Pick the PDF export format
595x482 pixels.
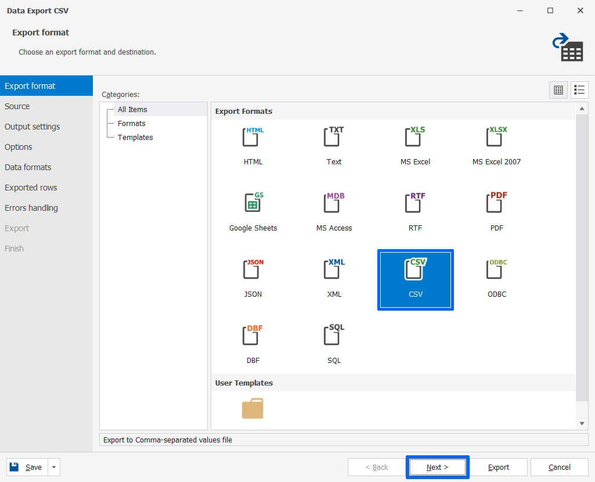pyautogui.click(x=496, y=210)
